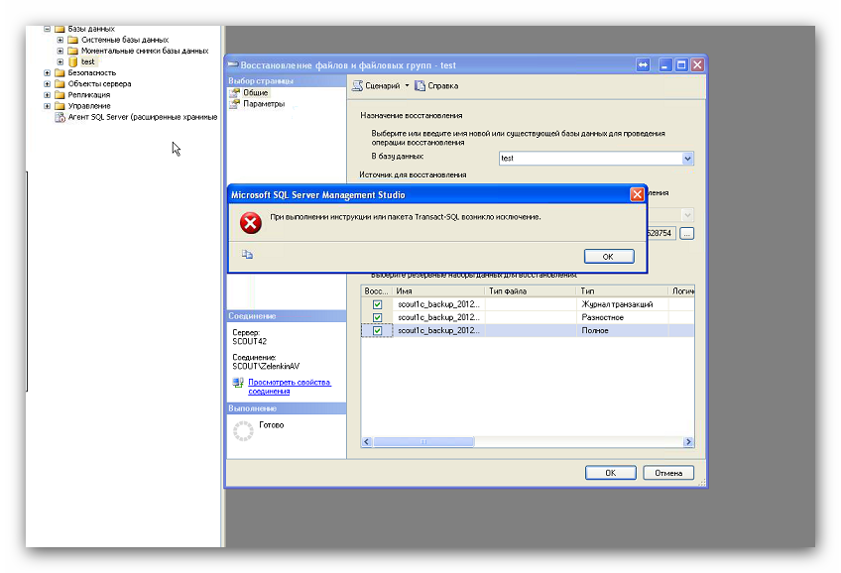Open the Параметры page
Screen dimensions: 841x573
pos(264,104)
